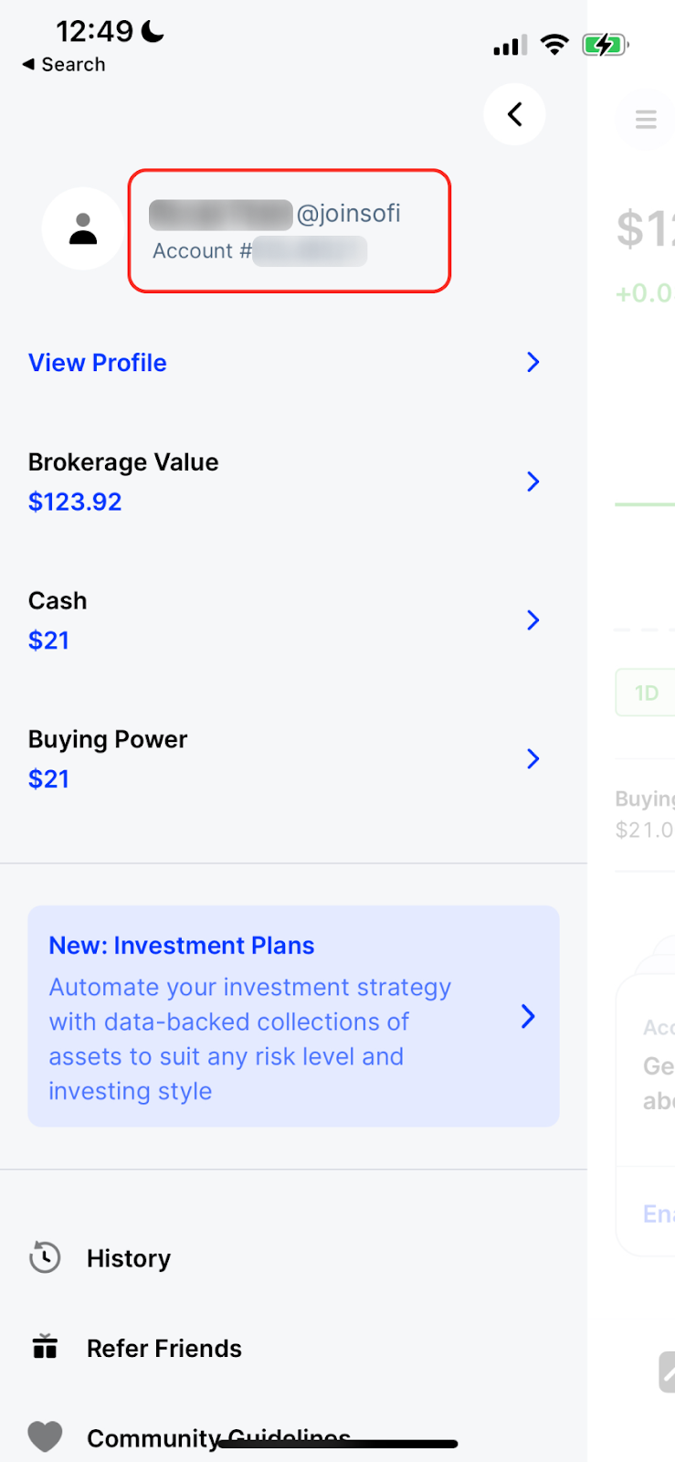This screenshot has width=675, height=1462.
Task: Open the View Profile link
Action: pos(98,363)
